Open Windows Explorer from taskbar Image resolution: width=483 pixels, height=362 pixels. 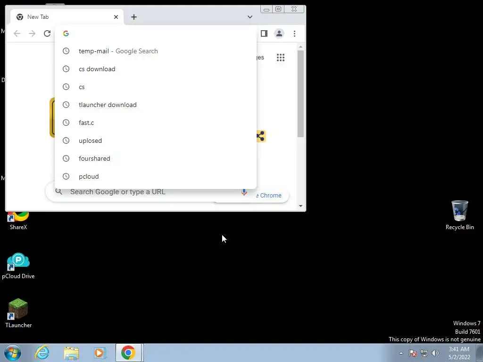coord(71,353)
